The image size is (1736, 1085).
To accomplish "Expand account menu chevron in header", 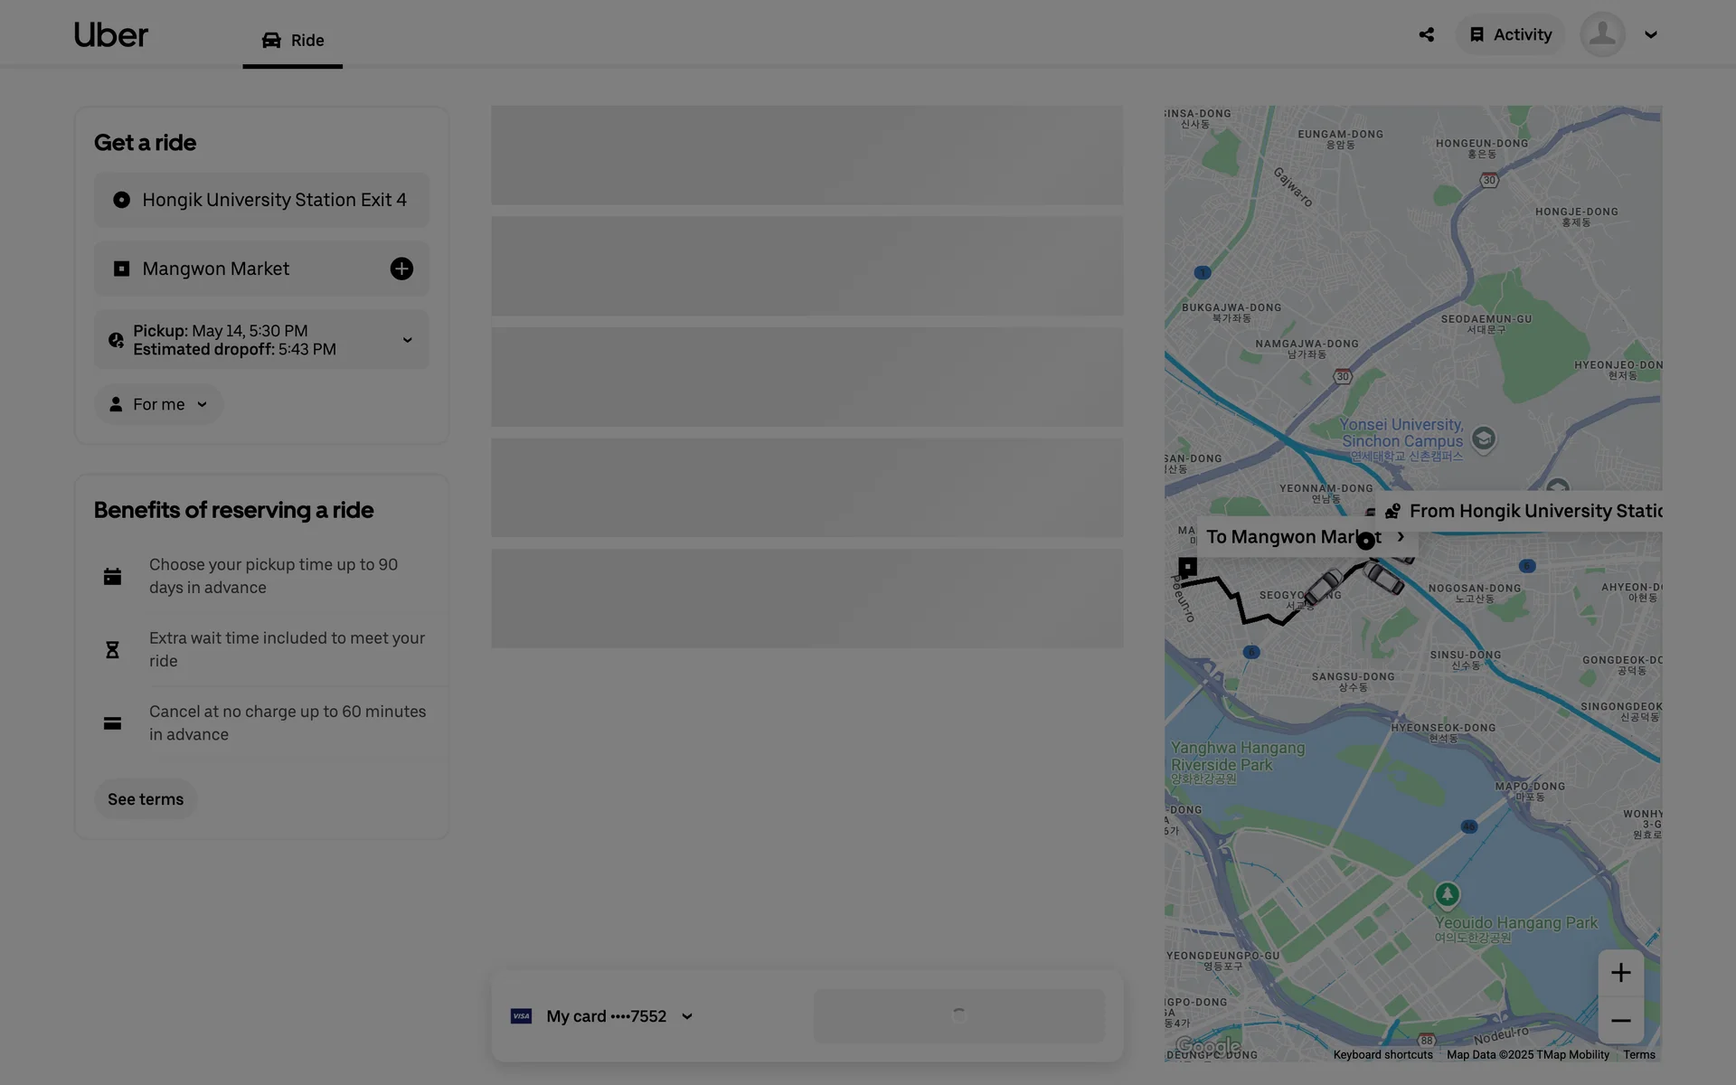I will pyautogui.click(x=1650, y=35).
